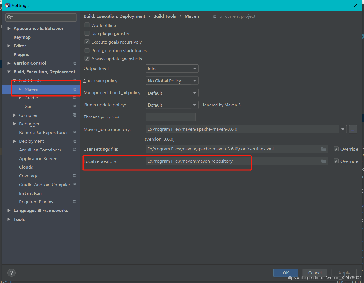Viewport: 364px width, 283px height.
Task: Expand the Debugger tree node arrow
Action: 14,124
